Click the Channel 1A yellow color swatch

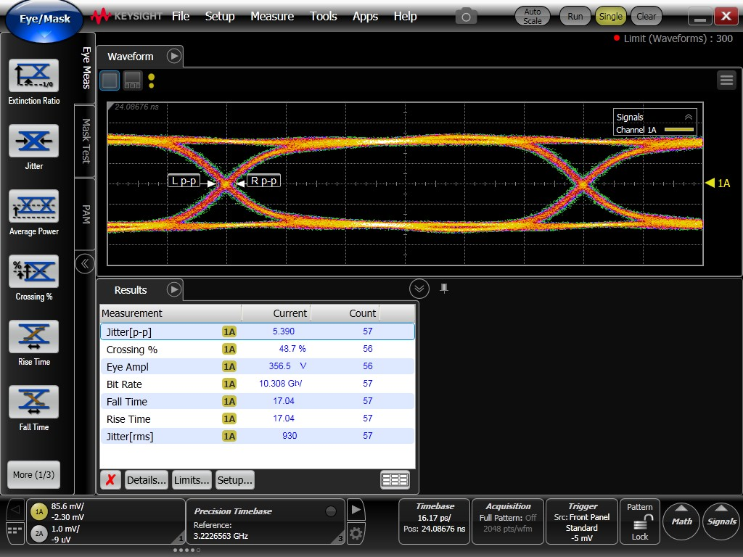tap(678, 130)
